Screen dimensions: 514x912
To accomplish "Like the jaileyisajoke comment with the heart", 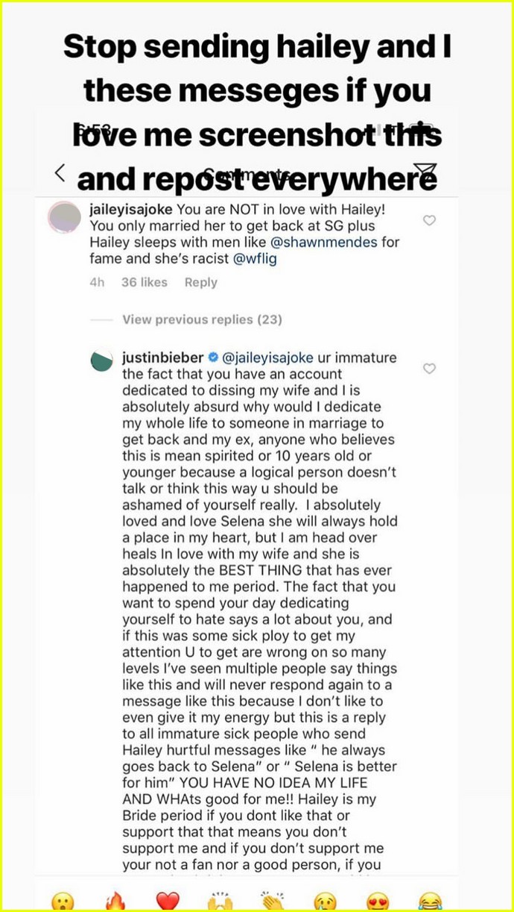I will pos(429,220).
